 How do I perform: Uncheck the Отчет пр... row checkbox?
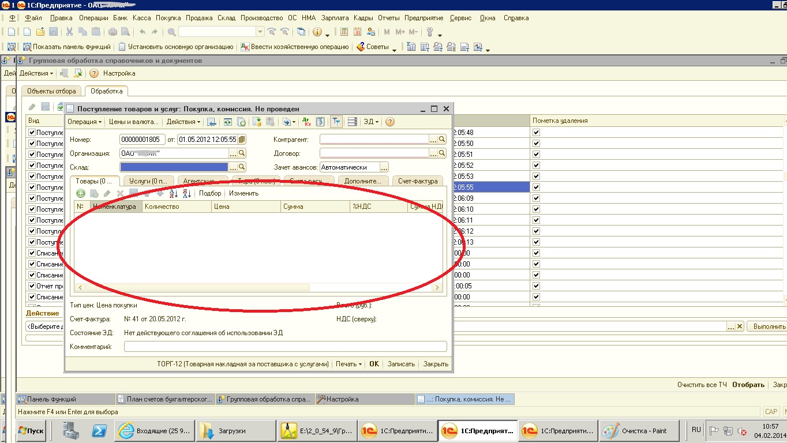click(x=32, y=286)
